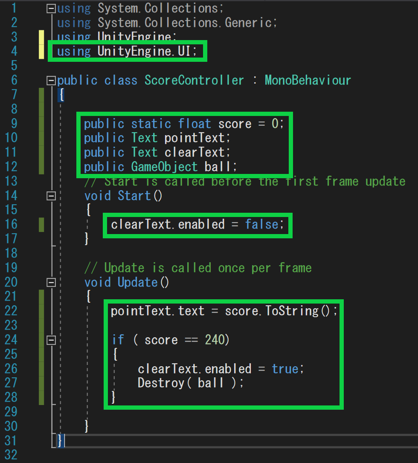
Task: Click line number 32 in the gutter
Action: pyautogui.click(x=11, y=454)
